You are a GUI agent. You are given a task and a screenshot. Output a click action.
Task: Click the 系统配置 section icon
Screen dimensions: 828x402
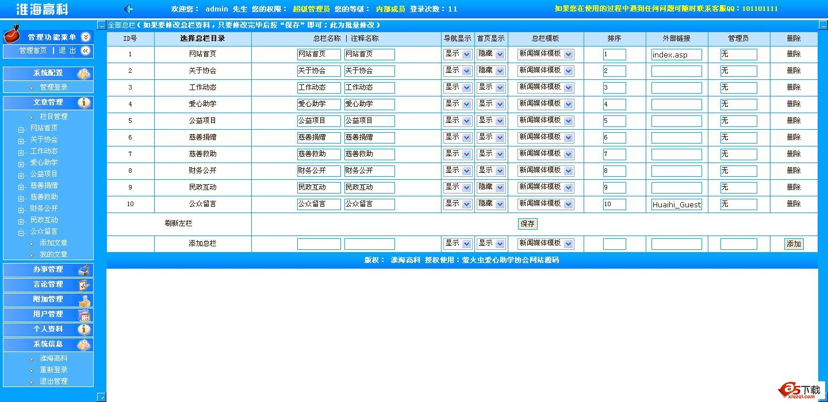point(84,74)
